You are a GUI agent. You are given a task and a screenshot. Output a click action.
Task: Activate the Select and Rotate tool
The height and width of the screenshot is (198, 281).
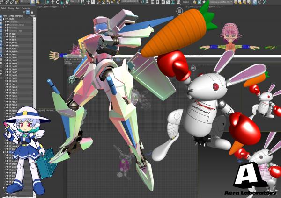tap(58, 2)
